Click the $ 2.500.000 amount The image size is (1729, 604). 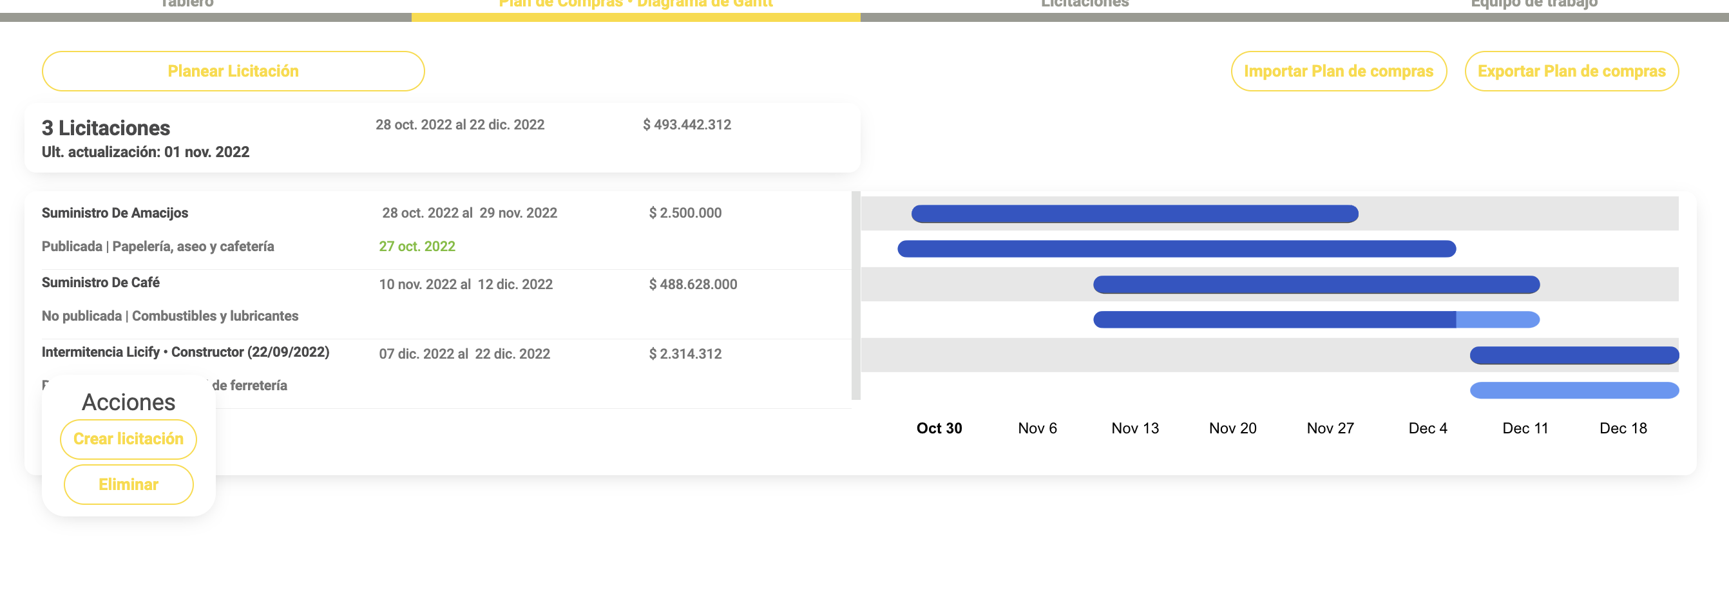[x=685, y=212]
